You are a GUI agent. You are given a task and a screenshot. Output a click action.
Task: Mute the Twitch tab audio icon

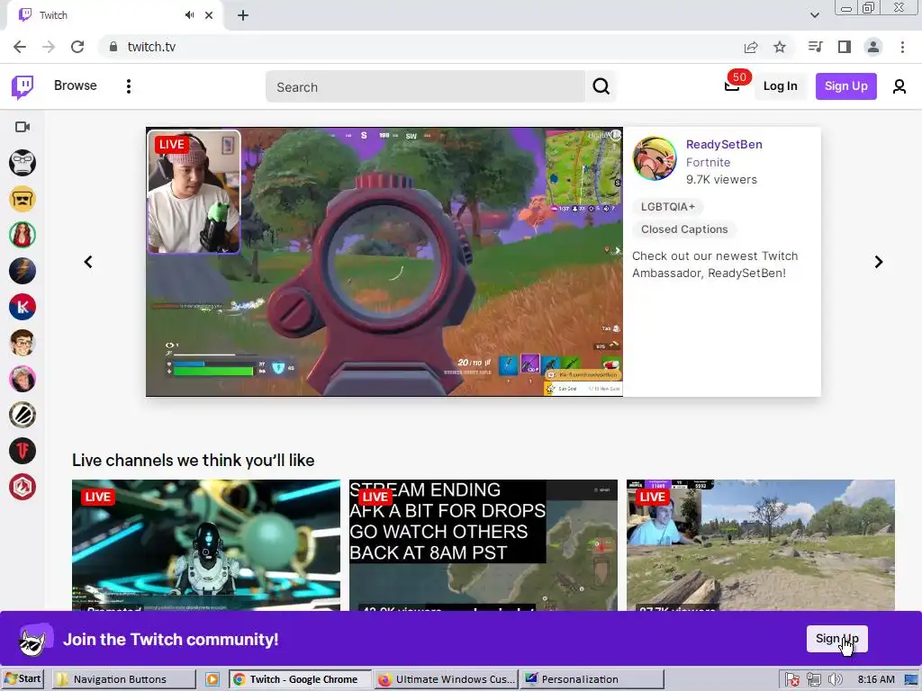[x=189, y=15]
